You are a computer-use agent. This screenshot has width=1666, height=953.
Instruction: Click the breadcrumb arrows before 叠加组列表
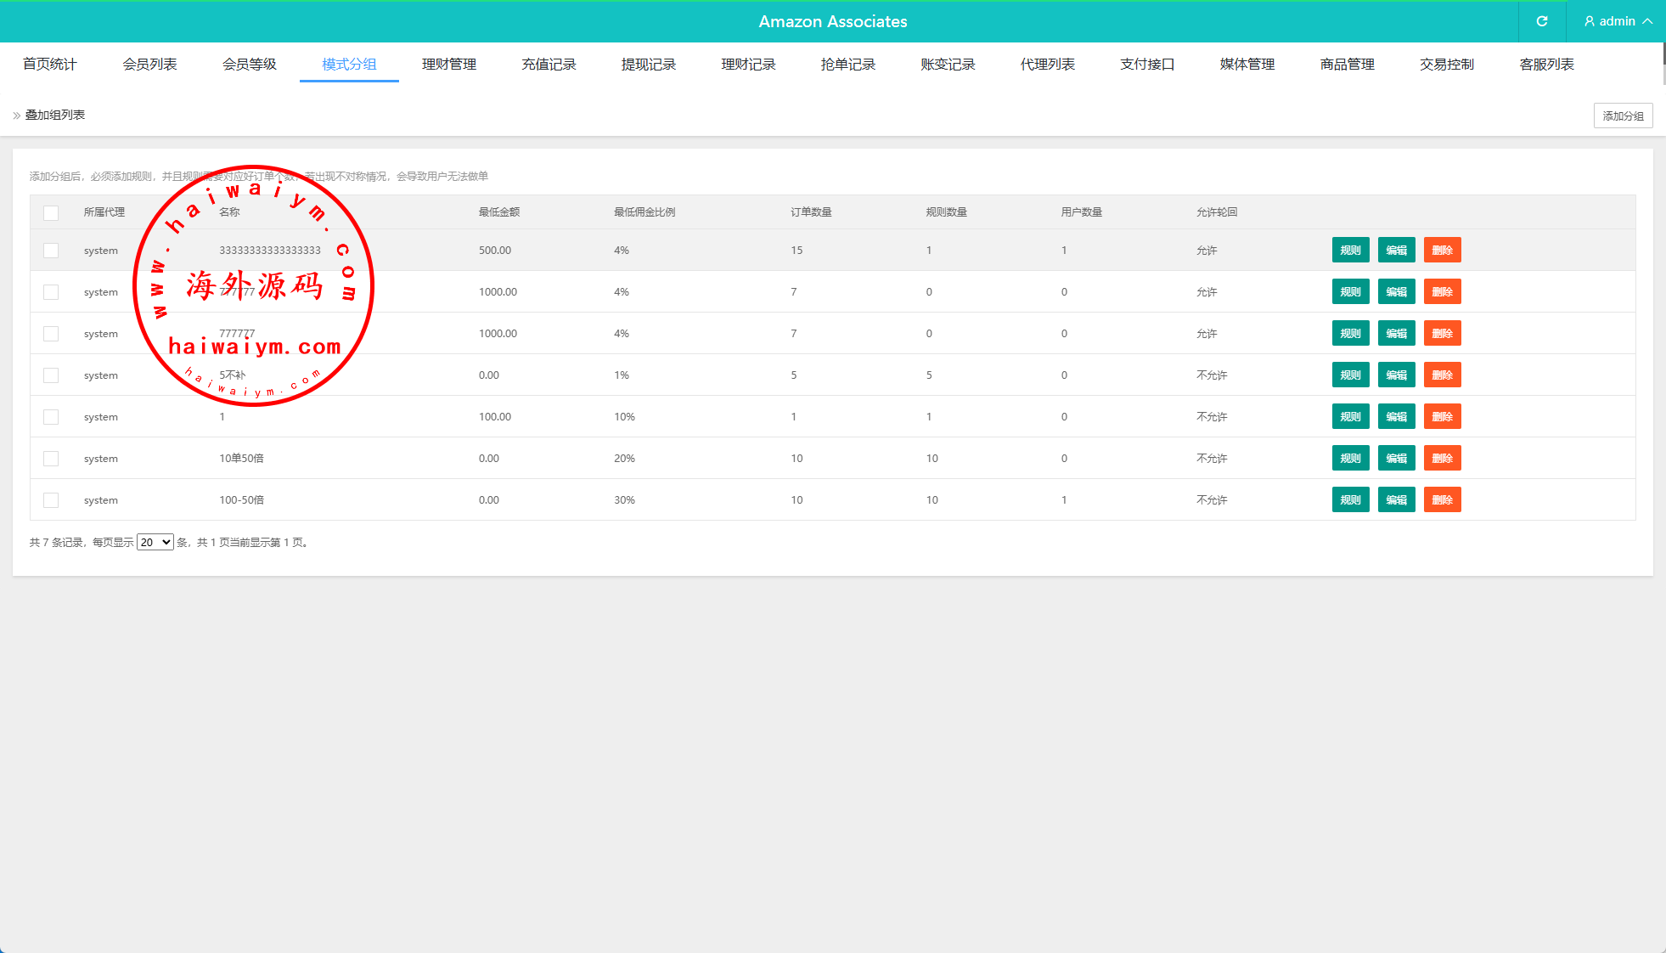[x=16, y=116]
